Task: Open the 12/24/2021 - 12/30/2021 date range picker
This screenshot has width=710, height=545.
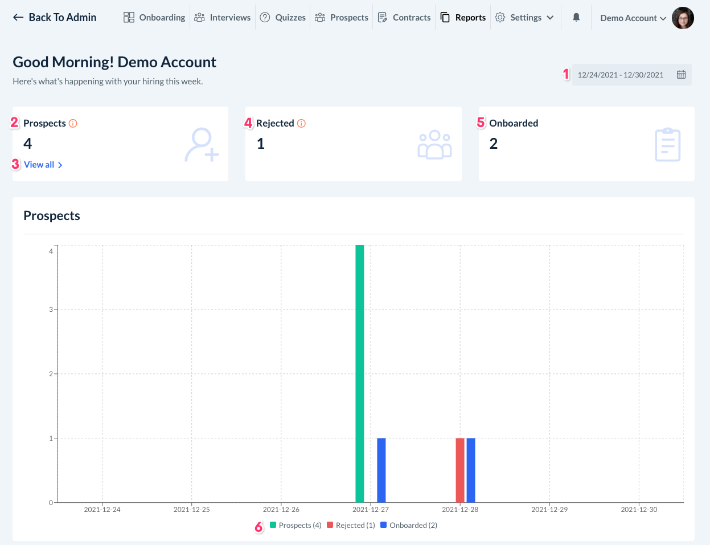Action: 621,75
